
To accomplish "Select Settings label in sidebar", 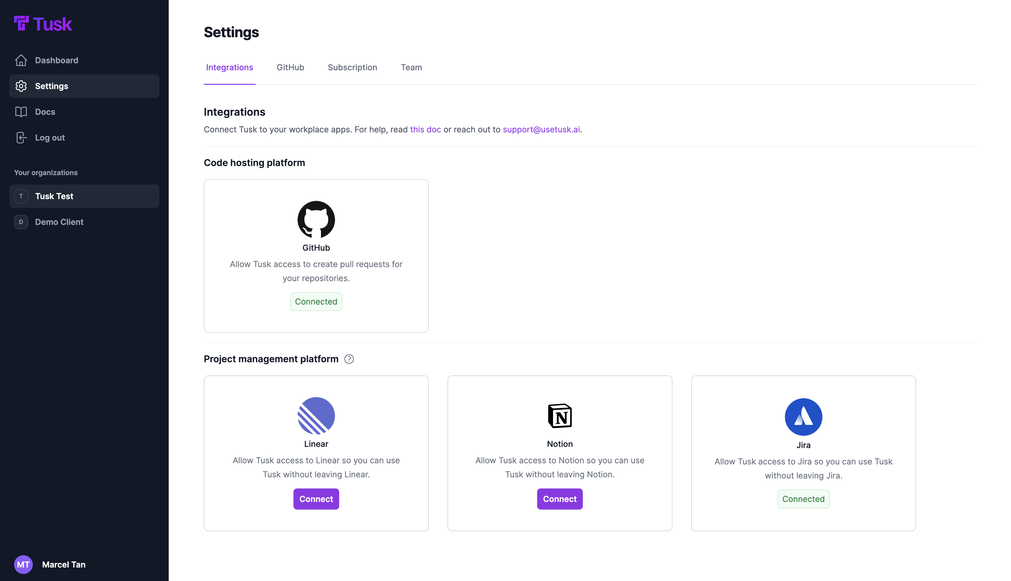I will pos(52,86).
